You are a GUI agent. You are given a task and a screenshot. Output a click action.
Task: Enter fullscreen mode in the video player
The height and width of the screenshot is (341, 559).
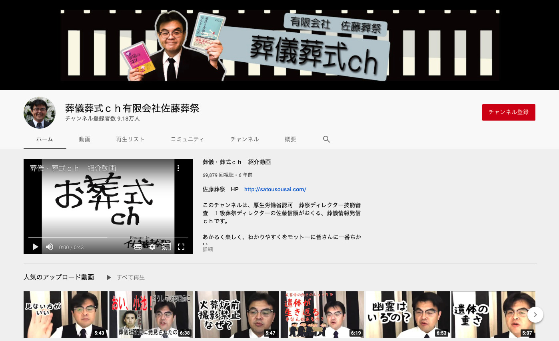click(181, 247)
